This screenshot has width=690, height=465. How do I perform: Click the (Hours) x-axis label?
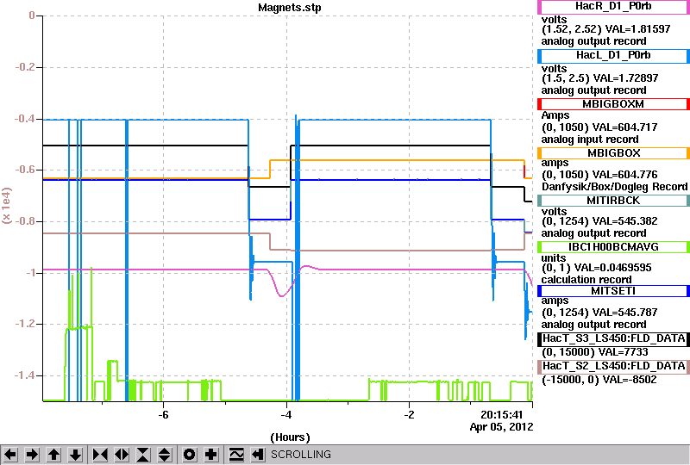pos(290,437)
